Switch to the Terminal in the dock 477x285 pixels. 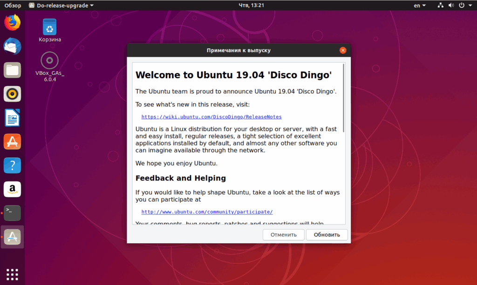click(12, 213)
